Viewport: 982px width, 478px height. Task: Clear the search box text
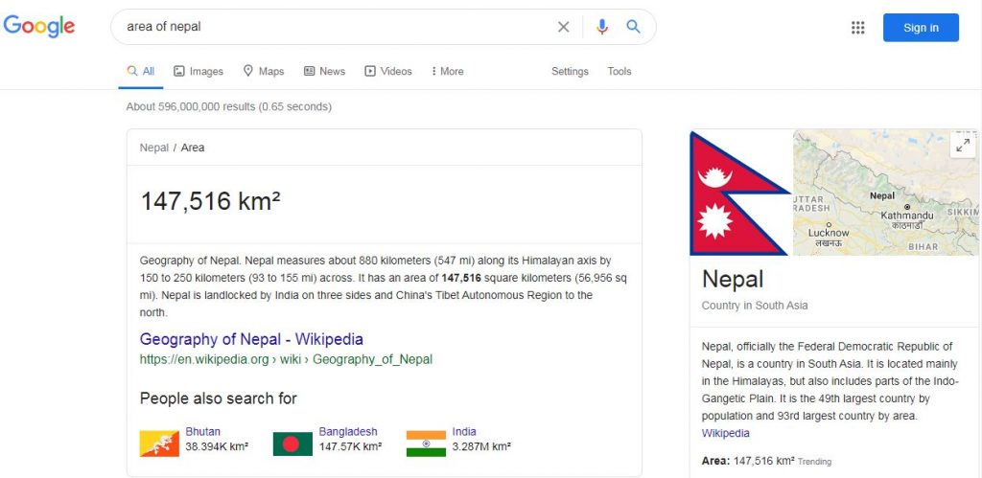[x=564, y=27]
